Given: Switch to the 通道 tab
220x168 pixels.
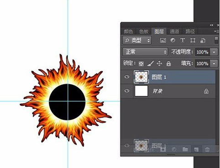Looking at the screenshot, I should pyautogui.click(x=174, y=31).
